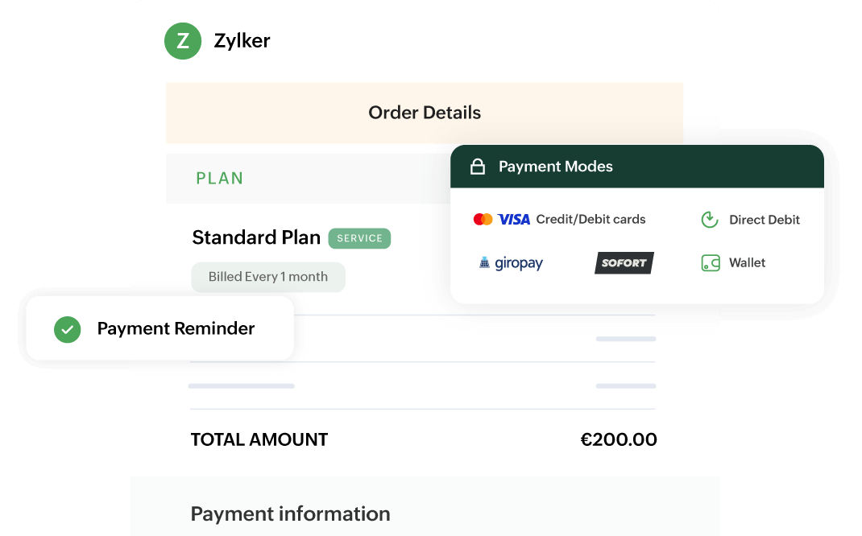Viewport: 862px width, 536px height.
Task: Click the giropay logo
Action: 511,262
